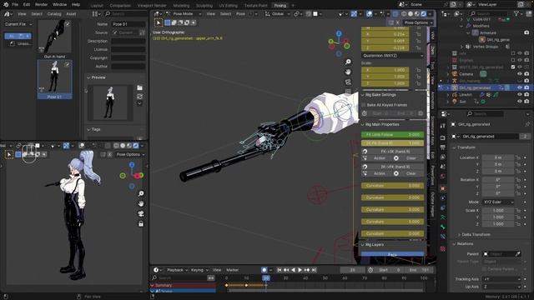
Task: Click the Face rig layer button
Action: pyautogui.click(x=393, y=254)
